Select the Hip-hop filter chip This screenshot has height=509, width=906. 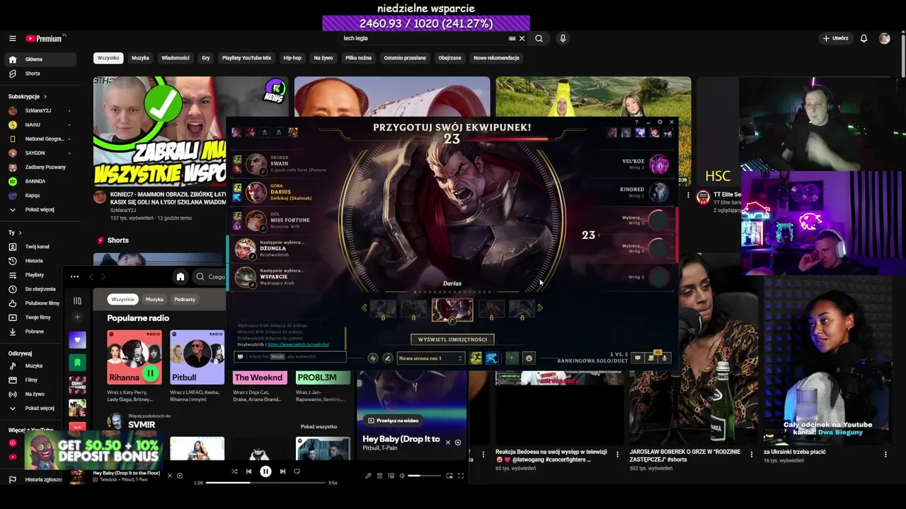(x=292, y=58)
